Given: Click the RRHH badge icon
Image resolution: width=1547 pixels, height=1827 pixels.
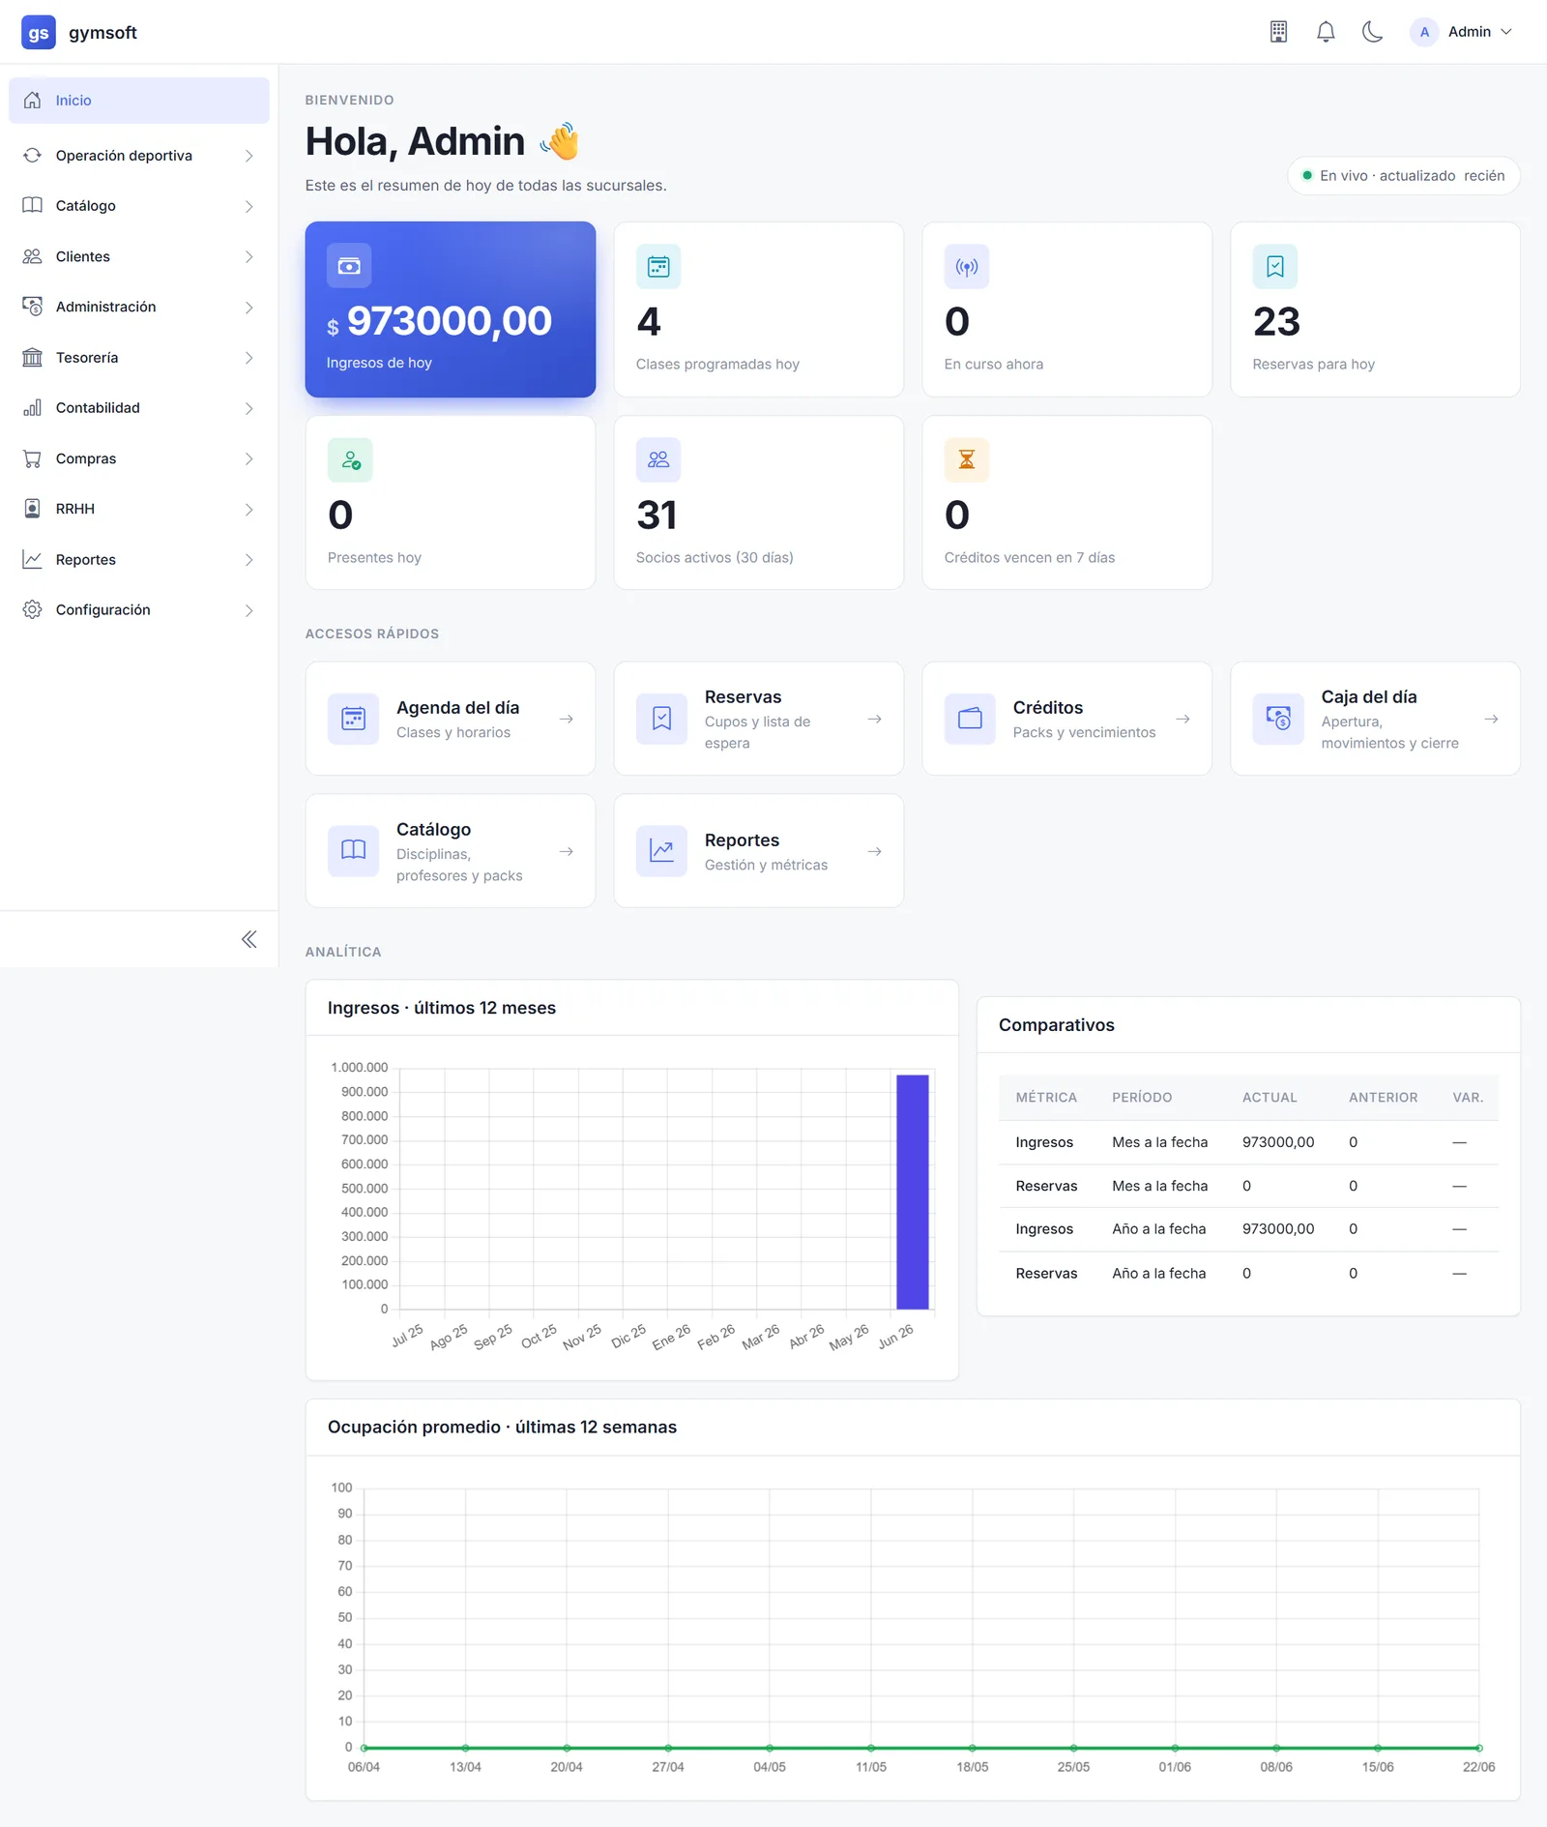Looking at the screenshot, I should pyautogui.click(x=32, y=509).
